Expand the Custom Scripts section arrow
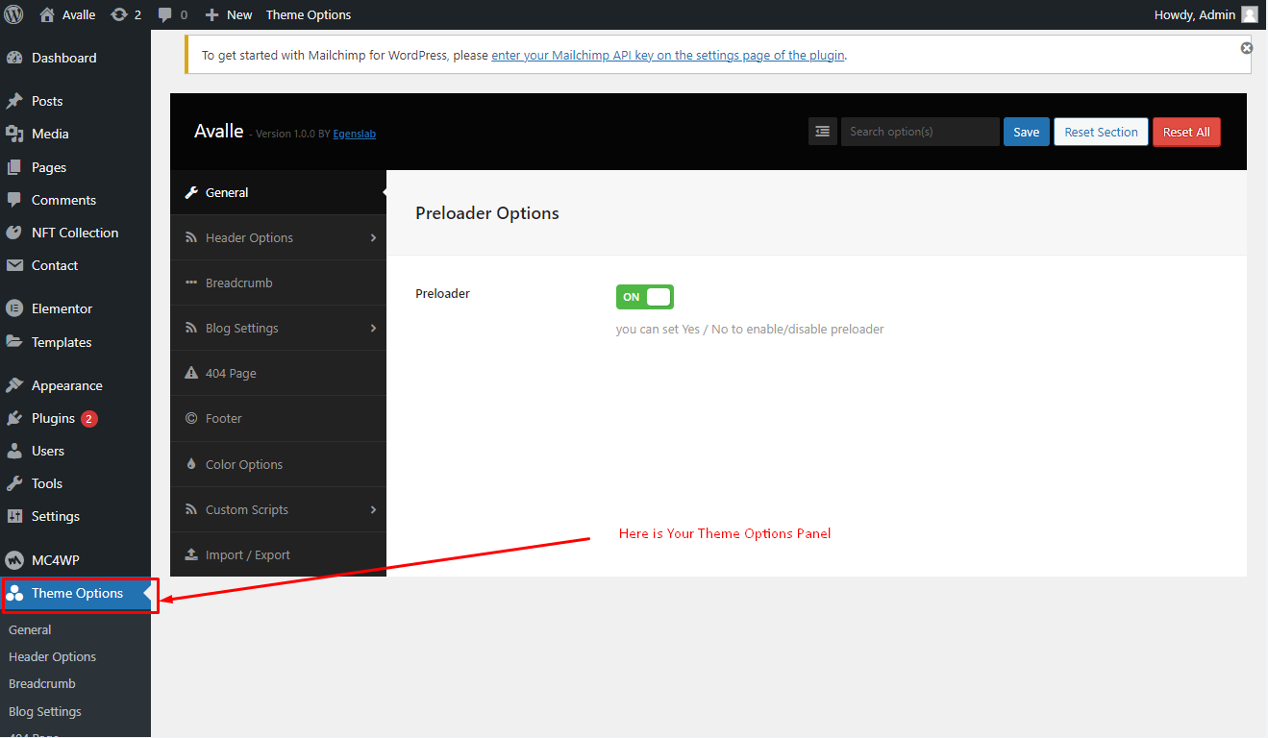The height and width of the screenshot is (738, 1268). point(373,509)
